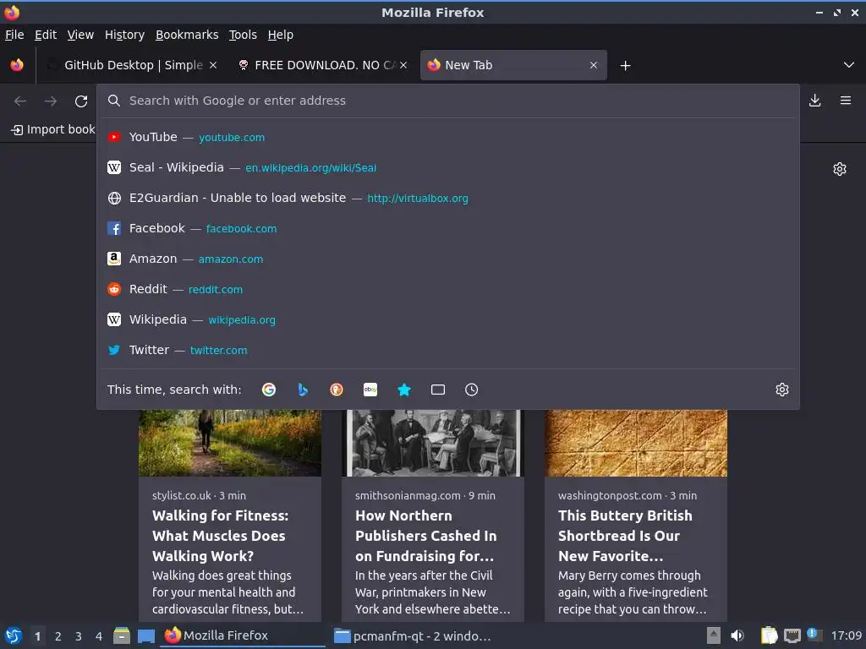Screen dimensions: 866x649
Task: Search this time with Bing icon
Action: [303, 390]
